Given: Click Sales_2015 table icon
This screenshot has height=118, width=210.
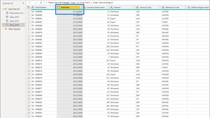Looking at the screenshot, I should pyautogui.click(x=7, y=21).
